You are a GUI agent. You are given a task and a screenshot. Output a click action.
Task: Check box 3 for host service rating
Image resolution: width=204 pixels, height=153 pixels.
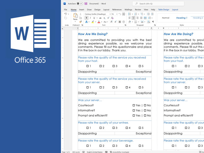(114, 66)
